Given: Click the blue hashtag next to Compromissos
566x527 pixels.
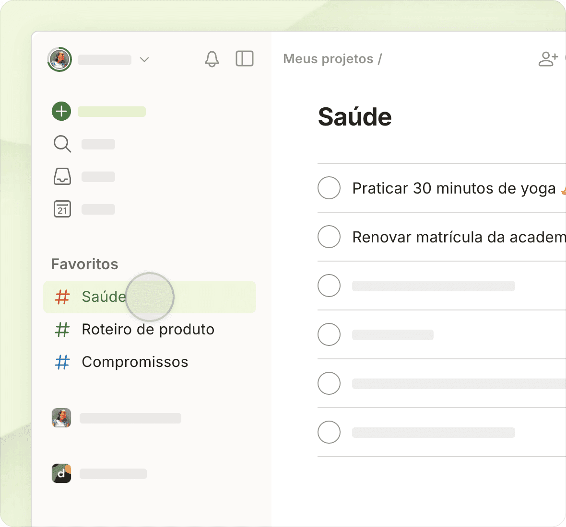Looking at the screenshot, I should point(62,362).
